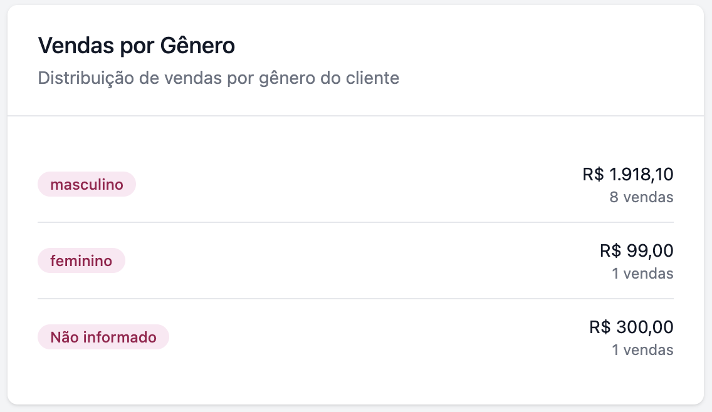Click the "8 vendas" count label
This screenshot has height=412, width=712.
click(641, 197)
